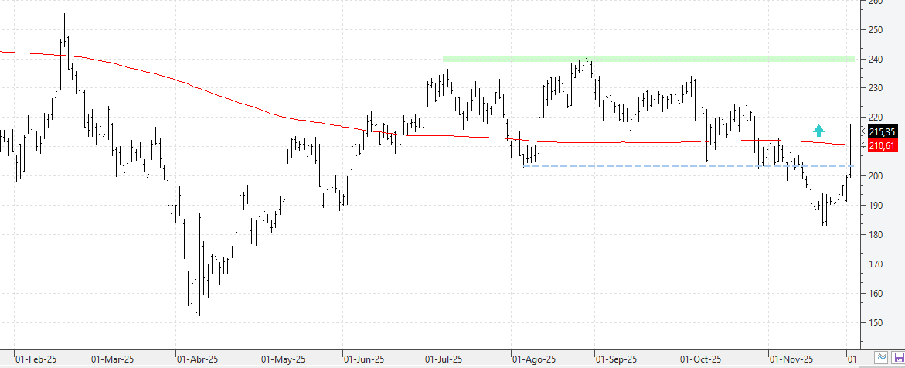This screenshot has height=368, width=905.
Task: Click the 170 price axis label
Action: point(875,264)
